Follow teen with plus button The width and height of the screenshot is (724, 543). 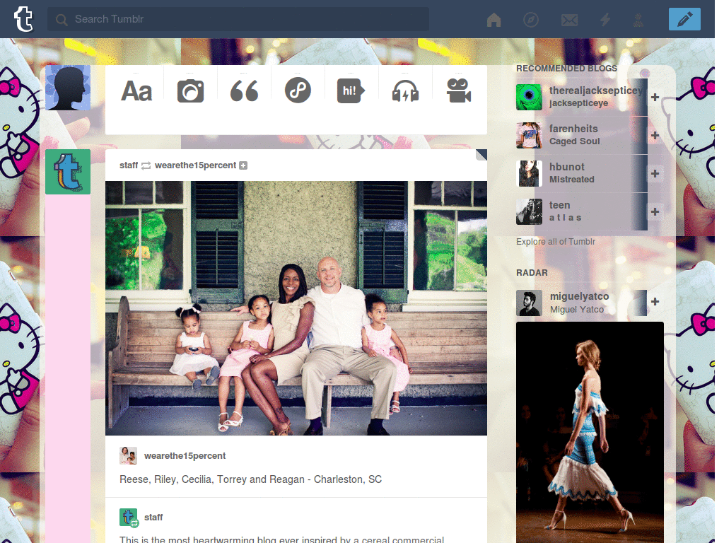[655, 211]
